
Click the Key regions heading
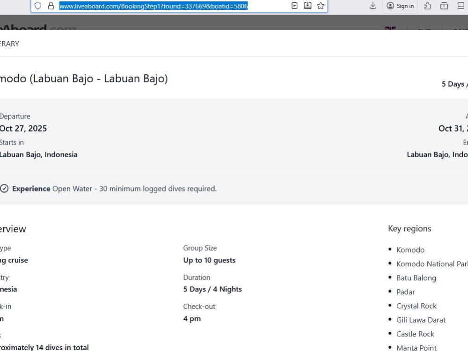click(409, 229)
